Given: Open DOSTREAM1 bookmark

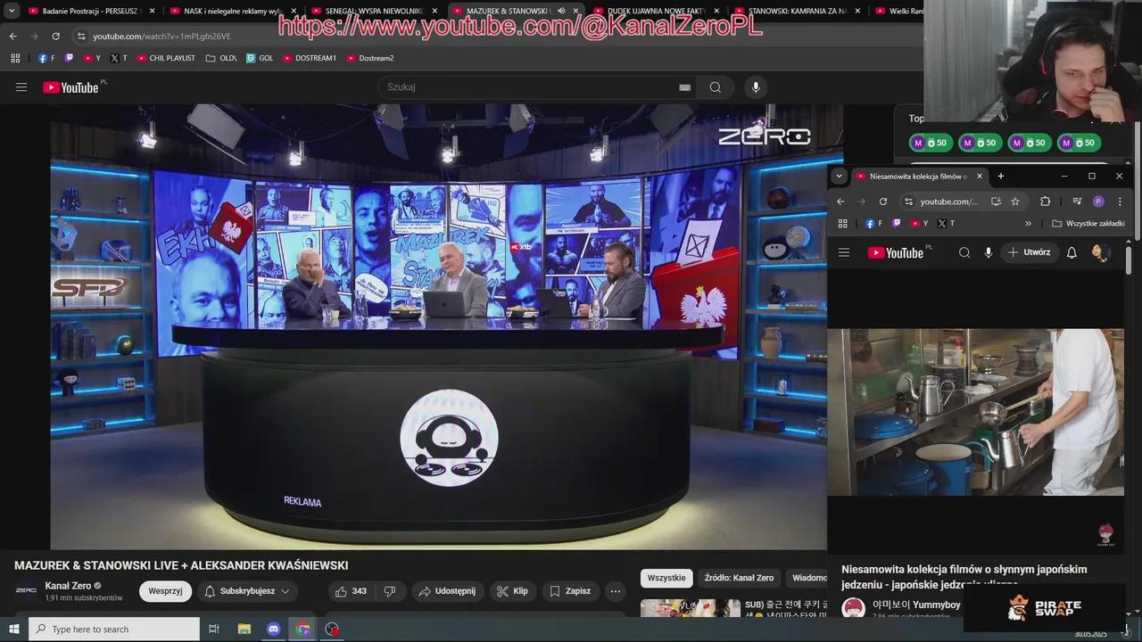Looking at the screenshot, I should point(310,58).
